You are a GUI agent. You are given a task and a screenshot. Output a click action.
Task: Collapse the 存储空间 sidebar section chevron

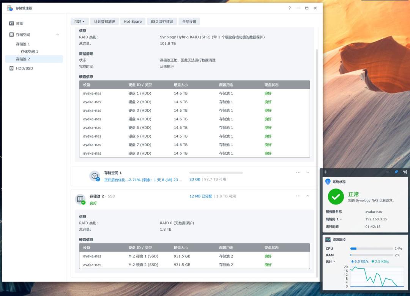pyautogui.click(x=58, y=35)
